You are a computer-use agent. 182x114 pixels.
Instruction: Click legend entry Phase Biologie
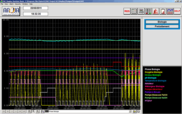coord(152,69)
